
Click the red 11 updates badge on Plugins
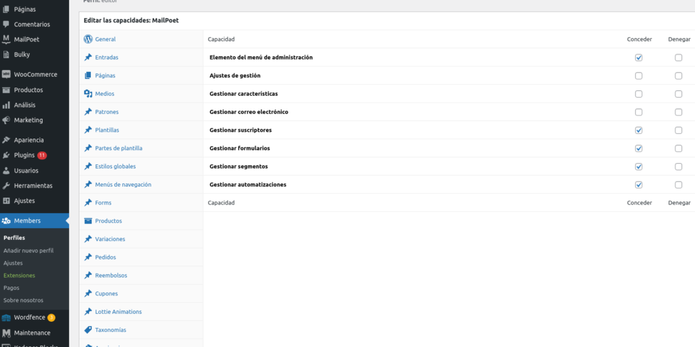pyautogui.click(x=42, y=156)
